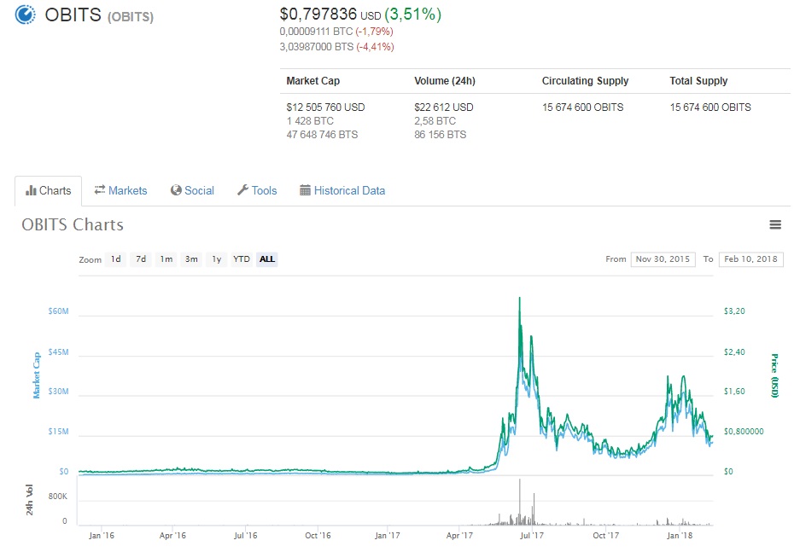Click the 86 156 BTS volume value

tap(441, 135)
